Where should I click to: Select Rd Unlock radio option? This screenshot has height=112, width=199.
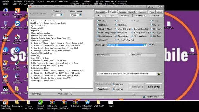click(98, 25)
